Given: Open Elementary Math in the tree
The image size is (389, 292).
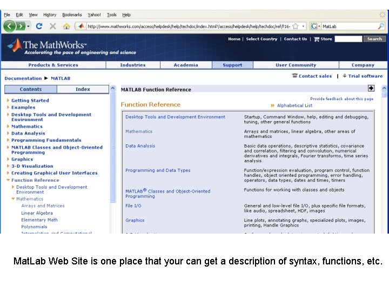Looking at the screenshot, I should point(39,220).
